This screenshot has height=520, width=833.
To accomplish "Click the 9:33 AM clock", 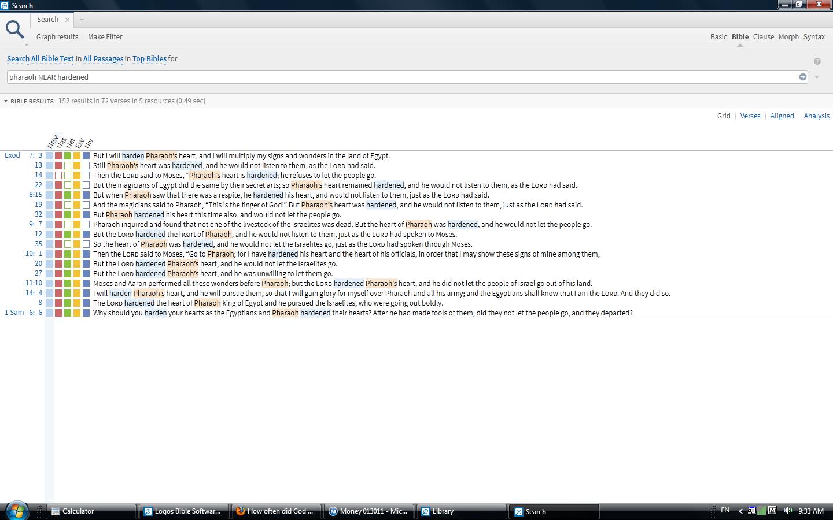I will click(x=810, y=511).
